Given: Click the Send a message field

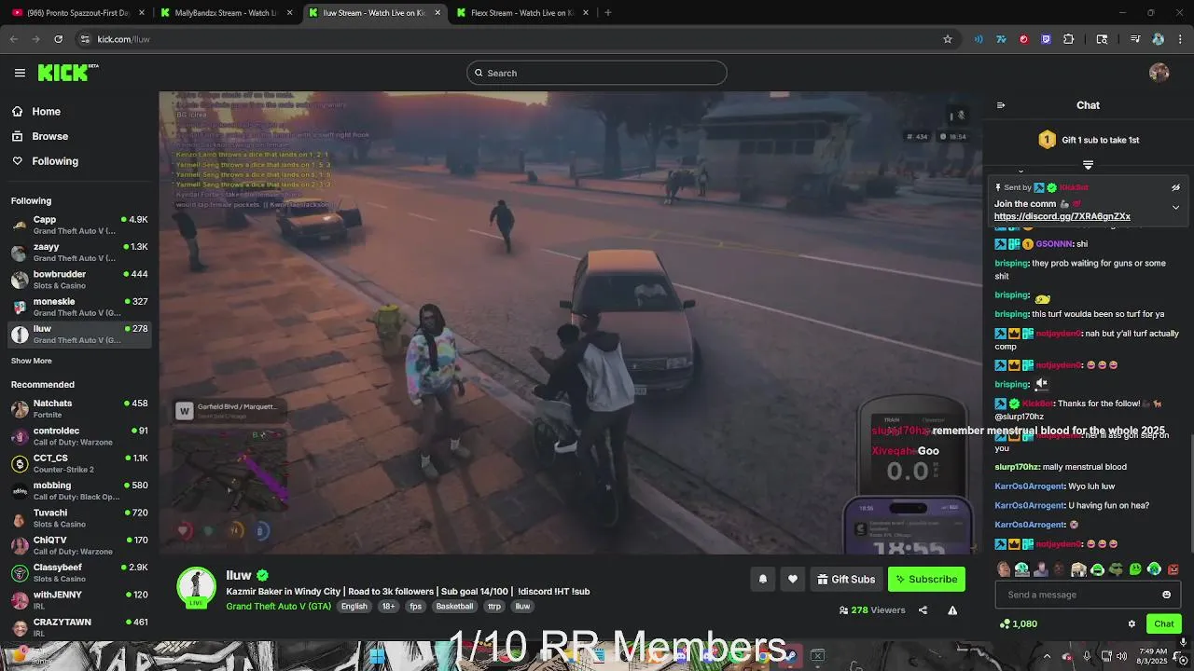Looking at the screenshot, I should [x=1088, y=595].
